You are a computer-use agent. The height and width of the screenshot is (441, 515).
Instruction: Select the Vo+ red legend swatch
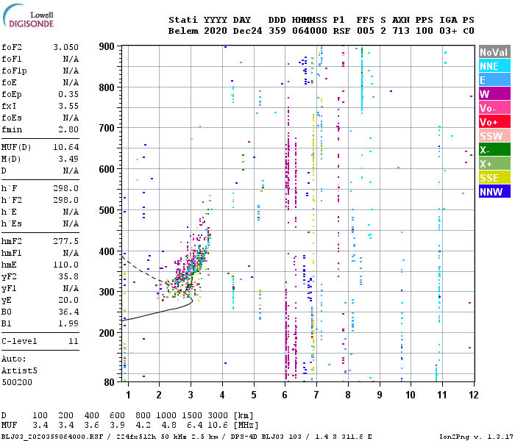(494, 122)
